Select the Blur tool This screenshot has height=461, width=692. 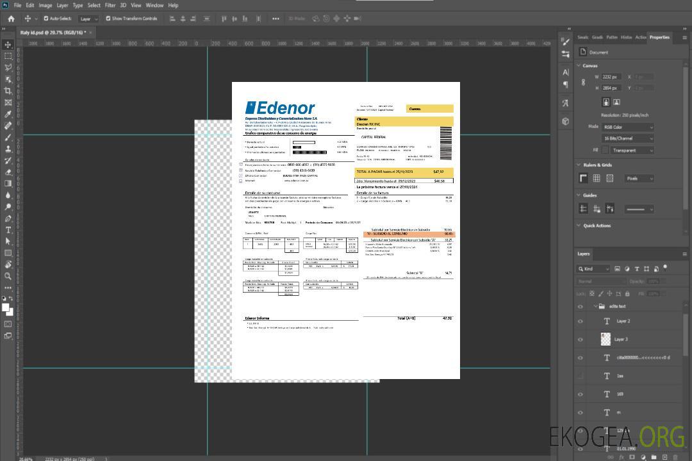pyautogui.click(x=8, y=195)
